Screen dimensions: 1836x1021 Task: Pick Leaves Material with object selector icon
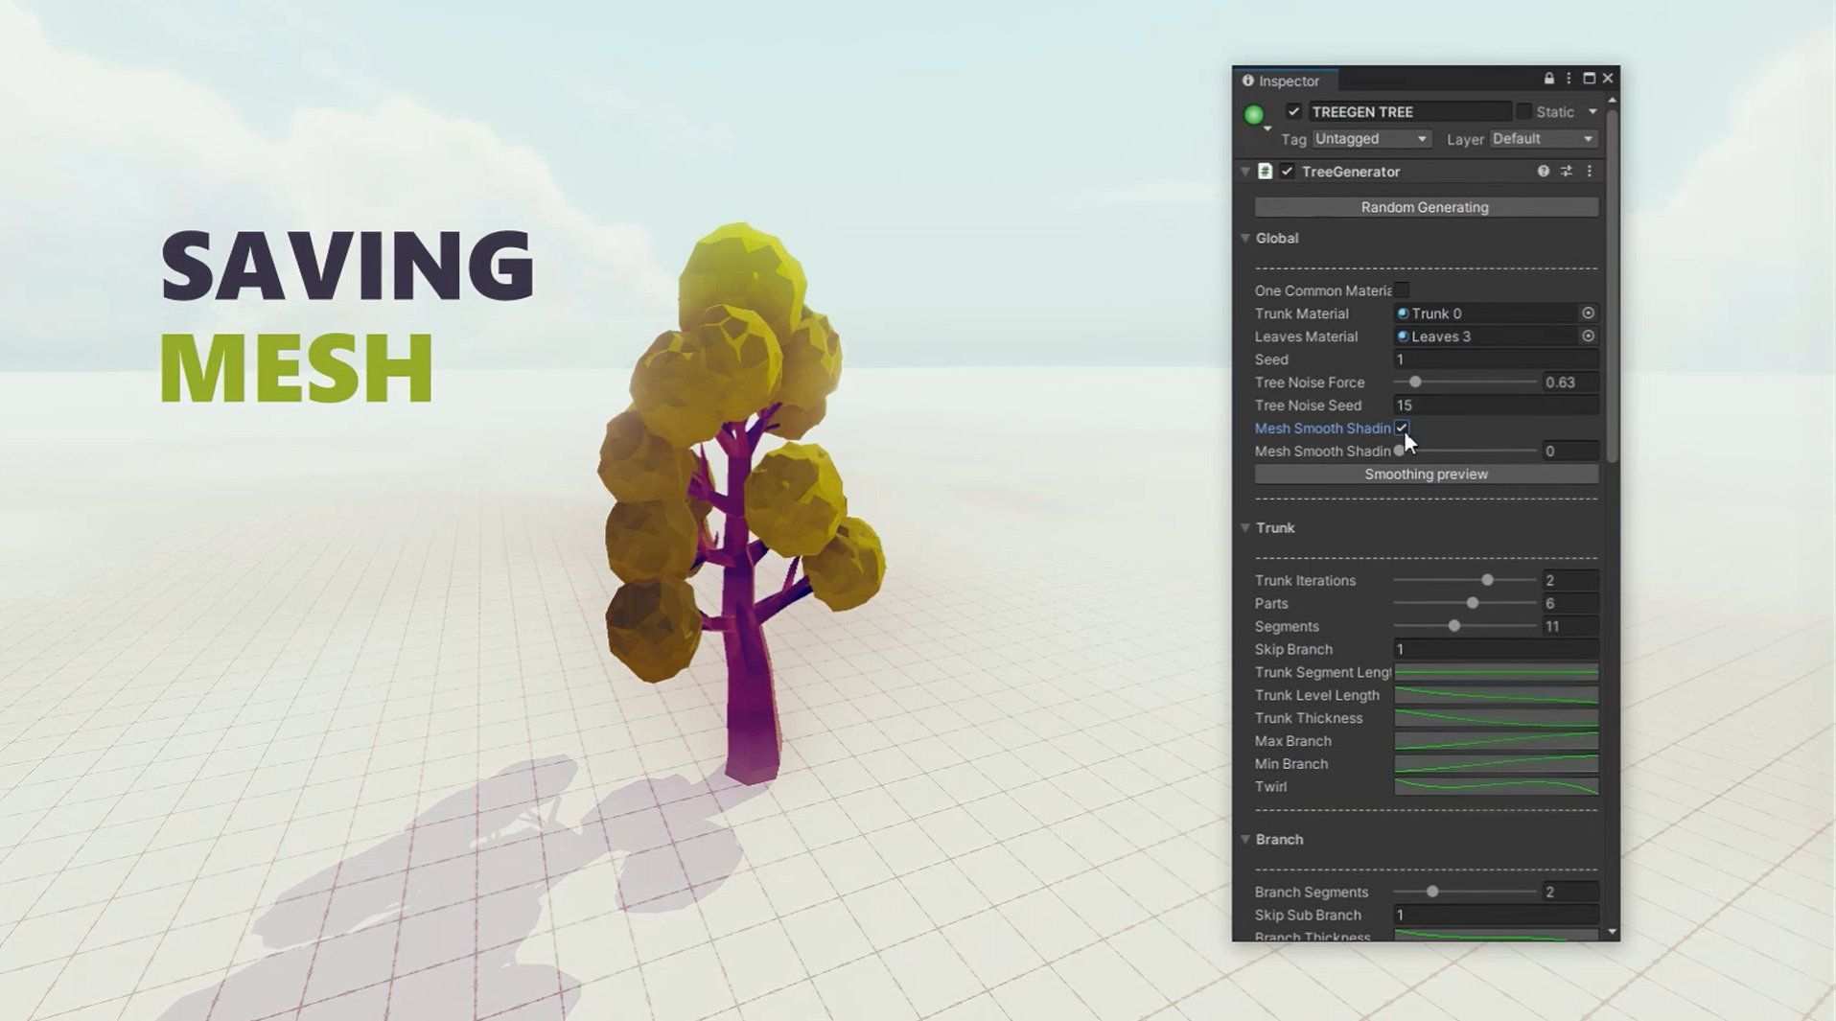1588,336
